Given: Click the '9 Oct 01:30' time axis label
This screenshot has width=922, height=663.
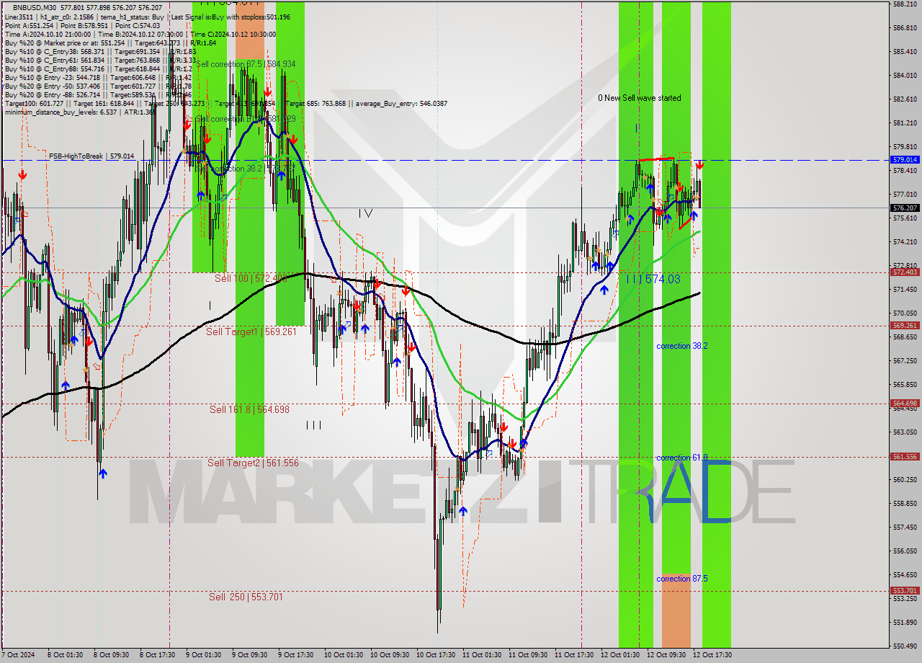Looking at the screenshot, I should pos(204,655).
